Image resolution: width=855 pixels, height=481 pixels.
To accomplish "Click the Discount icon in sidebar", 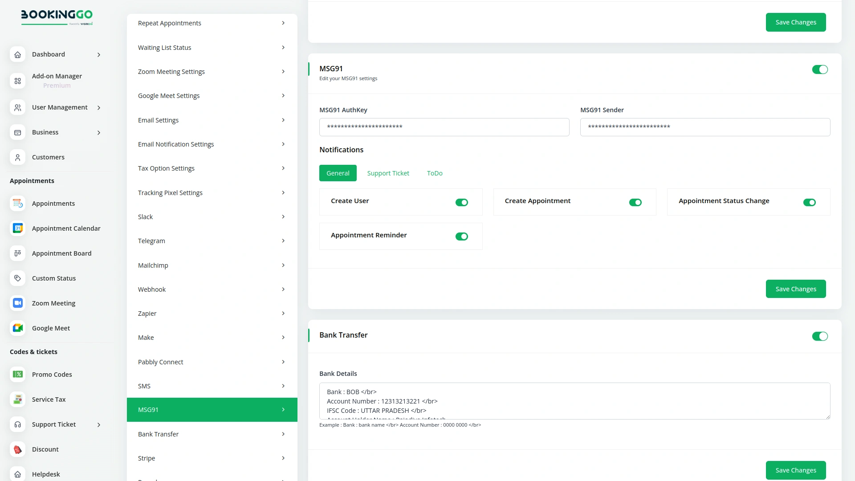I will pos(17,449).
